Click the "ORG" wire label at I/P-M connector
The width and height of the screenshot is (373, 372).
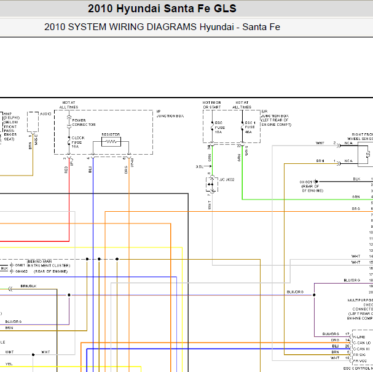coord(126,169)
